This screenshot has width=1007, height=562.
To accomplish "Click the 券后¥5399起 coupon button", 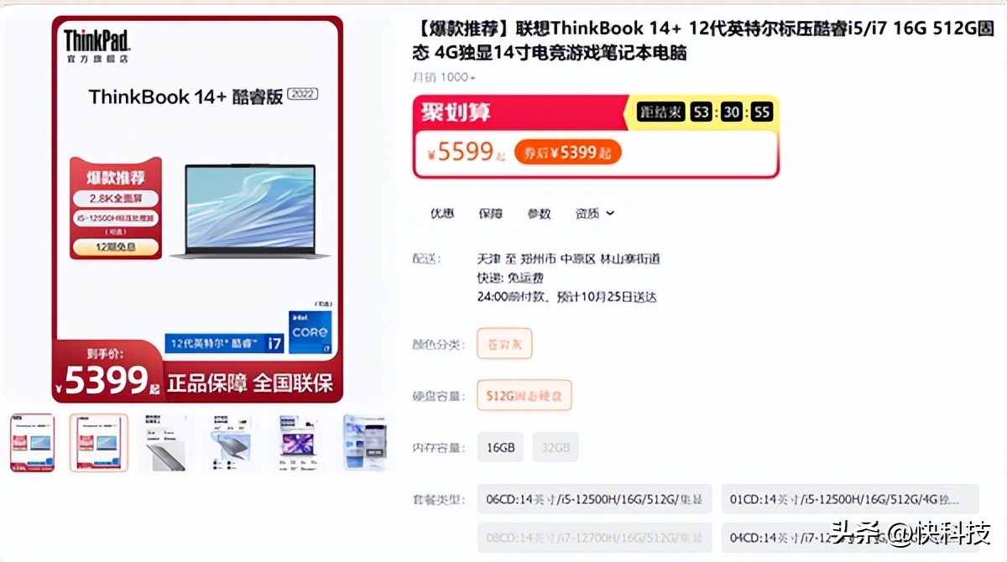I will [x=568, y=152].
